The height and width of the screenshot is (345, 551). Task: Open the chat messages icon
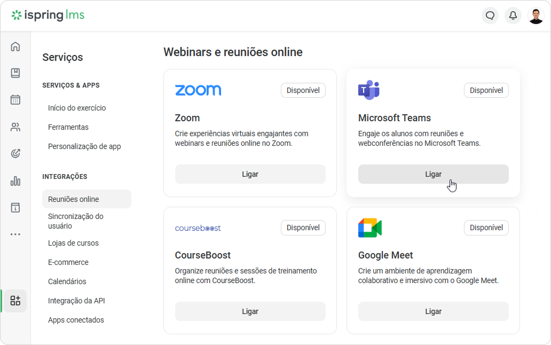490,15
